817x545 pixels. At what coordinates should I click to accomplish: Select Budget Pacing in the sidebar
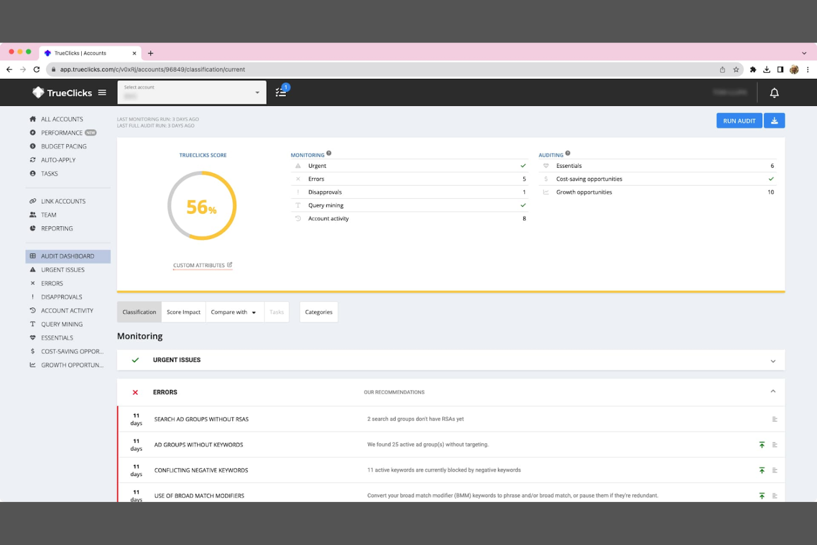(x=63, y=146)
